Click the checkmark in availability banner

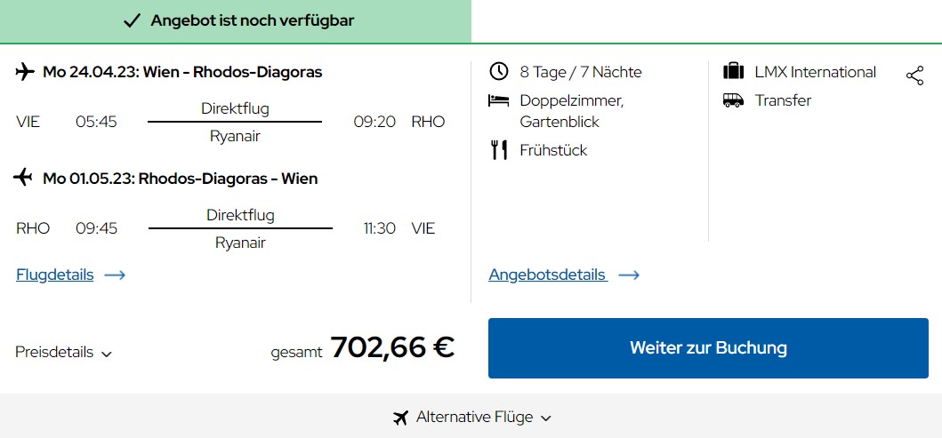click(x=131, y=21)
